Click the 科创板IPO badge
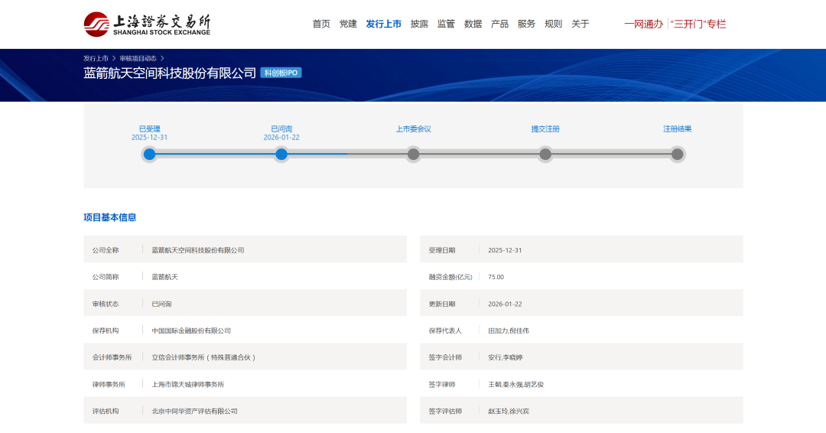 click(281, 73)
